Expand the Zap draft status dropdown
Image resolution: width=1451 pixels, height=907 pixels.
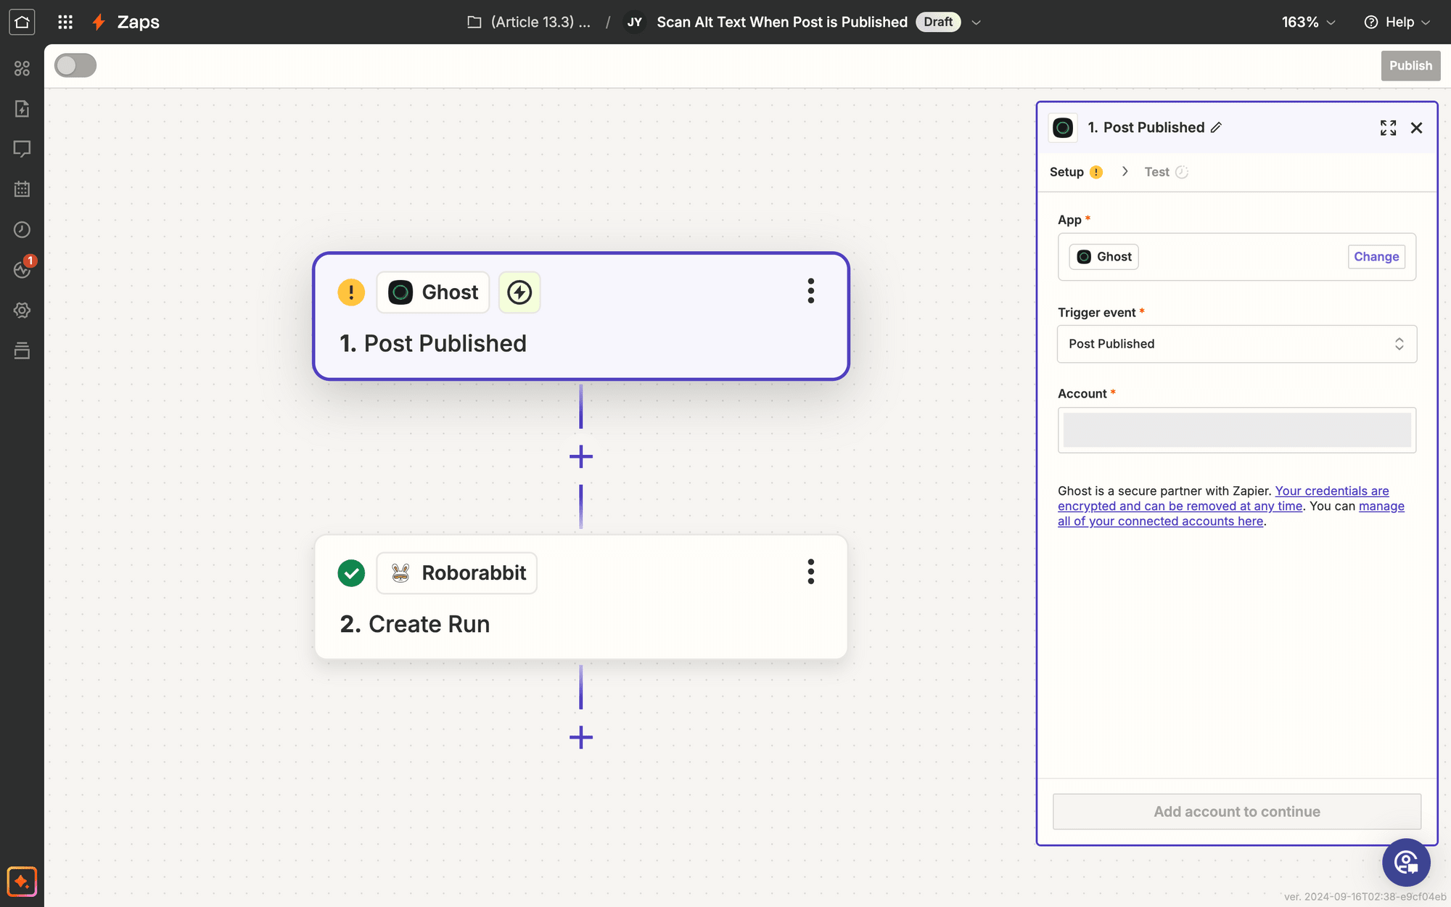click(x=974, y=22)
